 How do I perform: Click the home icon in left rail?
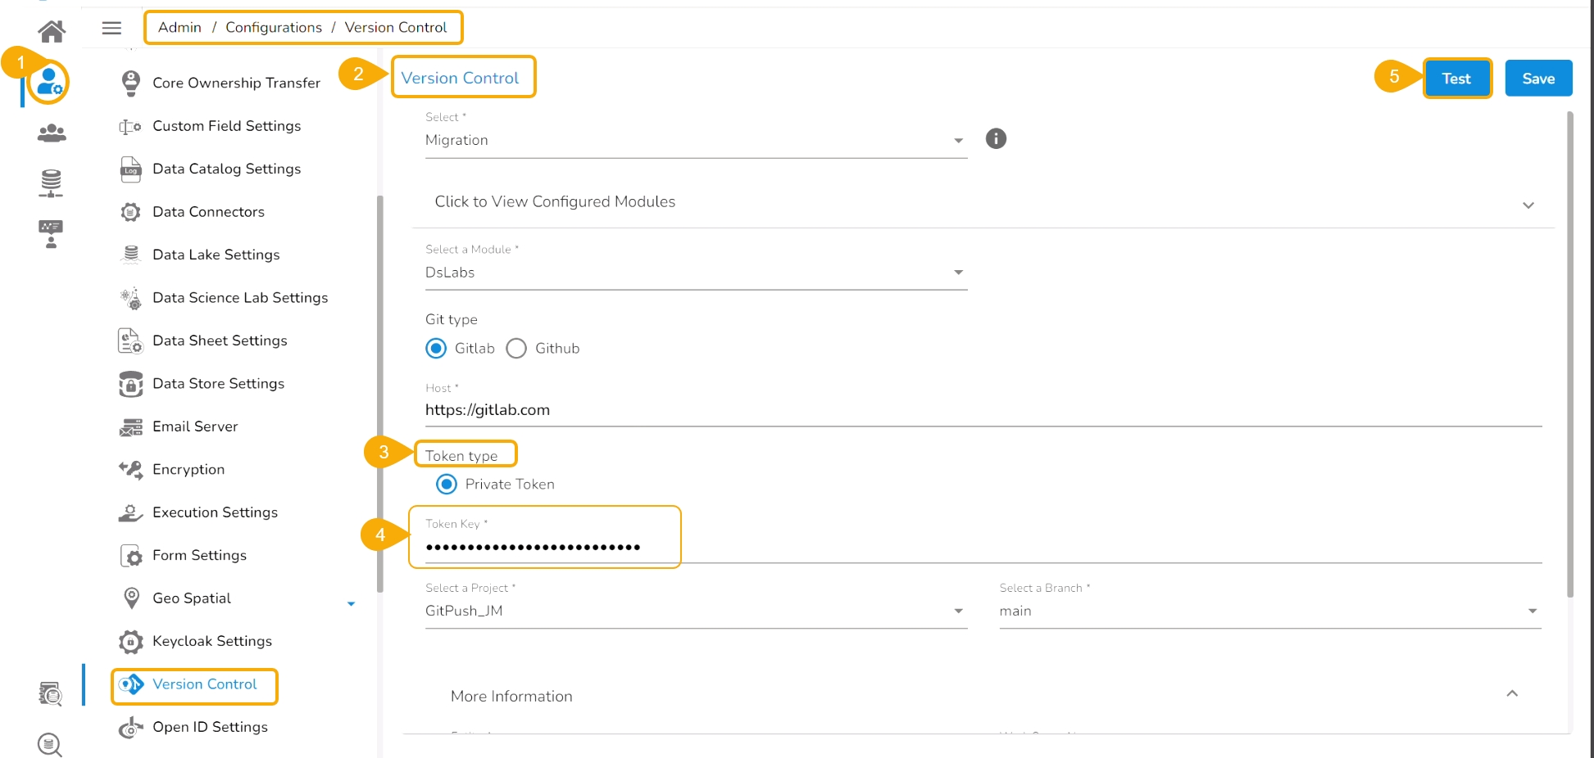tap(52, 31)
